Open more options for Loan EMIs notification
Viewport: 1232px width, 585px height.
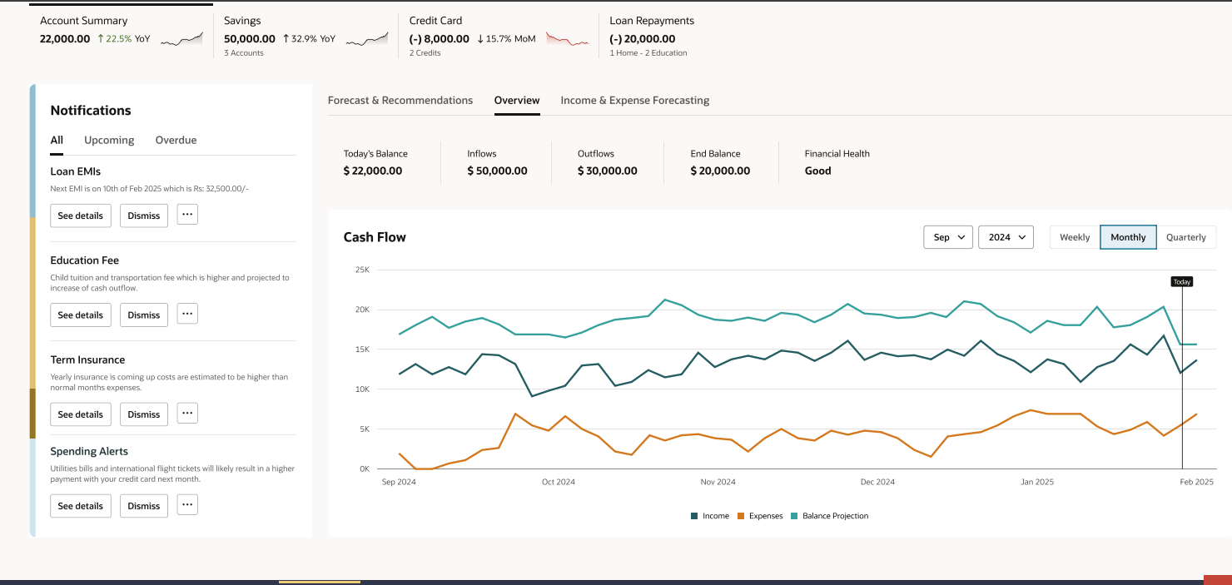coord(187,215)
